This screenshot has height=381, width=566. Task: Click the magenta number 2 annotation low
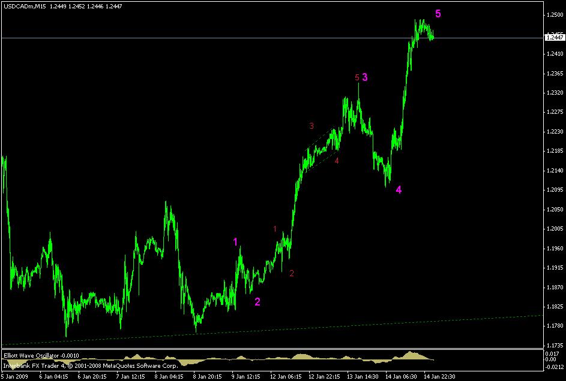[x=257, y=301]
